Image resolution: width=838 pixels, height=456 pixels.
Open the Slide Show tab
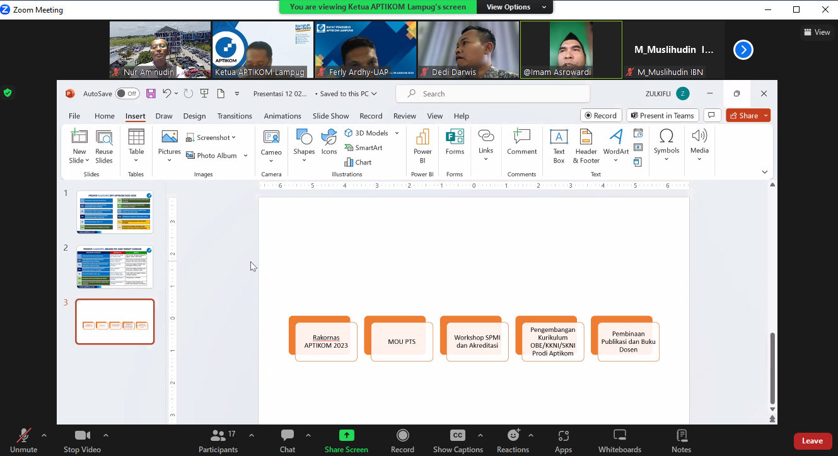click(330, 116)
